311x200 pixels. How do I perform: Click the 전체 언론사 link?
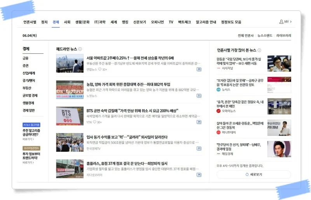[246, 35]
